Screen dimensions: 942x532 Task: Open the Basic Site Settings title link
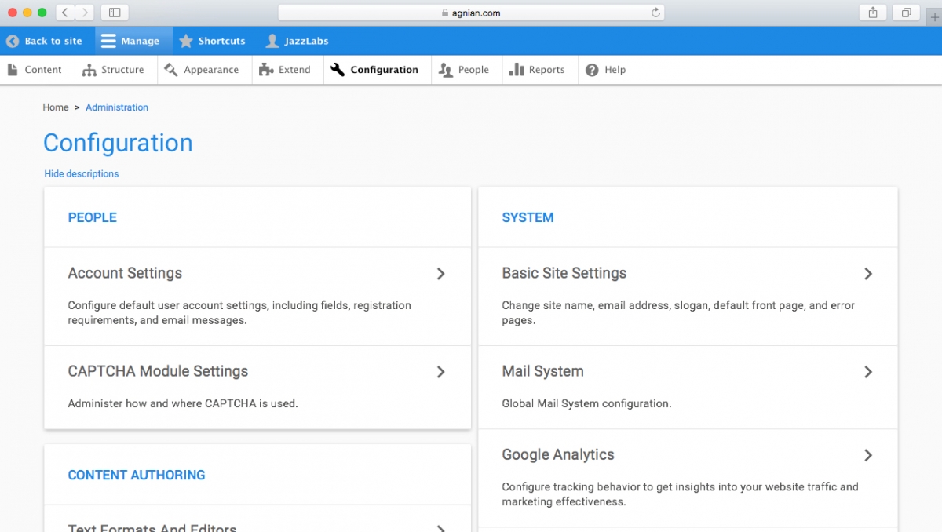tap(564, 273)
